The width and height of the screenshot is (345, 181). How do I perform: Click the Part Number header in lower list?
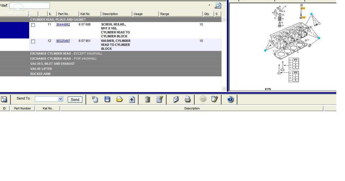[23, 108]
